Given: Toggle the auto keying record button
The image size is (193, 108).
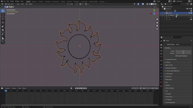Looking at the screenshot, I should [x=71, y=88].
